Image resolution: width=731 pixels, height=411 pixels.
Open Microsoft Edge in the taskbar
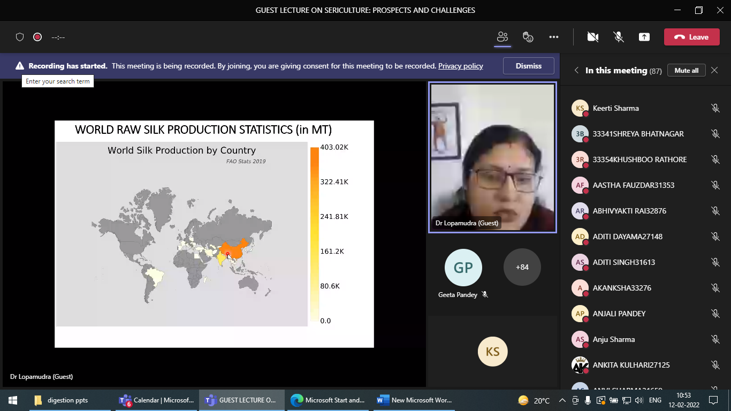click(328, 400)
